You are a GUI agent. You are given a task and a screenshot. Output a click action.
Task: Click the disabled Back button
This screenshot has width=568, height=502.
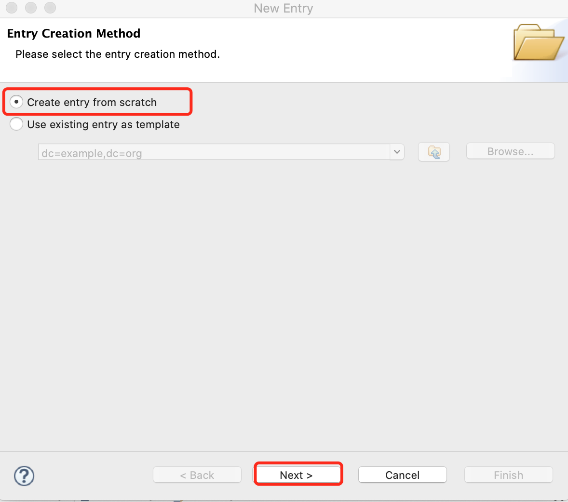pyautogui.click(x=197, y=475)
